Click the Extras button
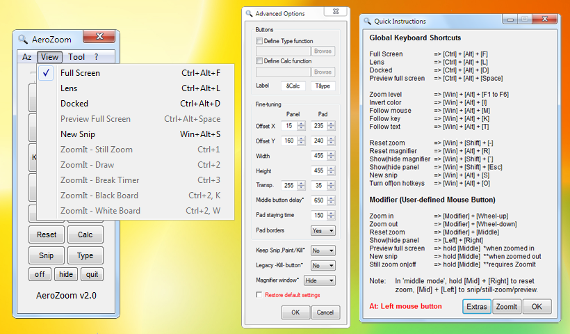 [477, 307]
